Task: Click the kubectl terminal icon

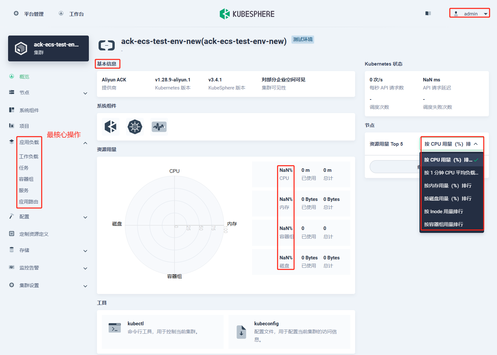Action: [115, 328]
